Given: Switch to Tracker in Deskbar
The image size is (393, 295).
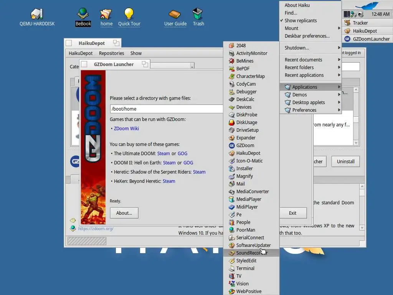Looking at the screenshot, I should pos(367,23).
